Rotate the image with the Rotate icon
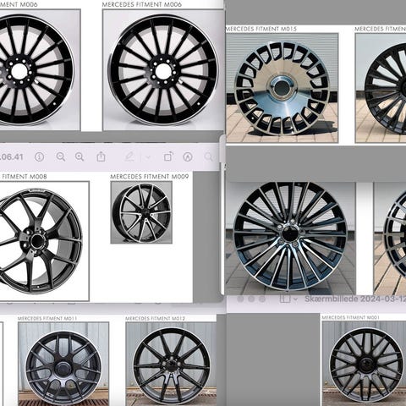Image resolution: width=406 pixels, height=406 pixels. (x=168, y=156)
